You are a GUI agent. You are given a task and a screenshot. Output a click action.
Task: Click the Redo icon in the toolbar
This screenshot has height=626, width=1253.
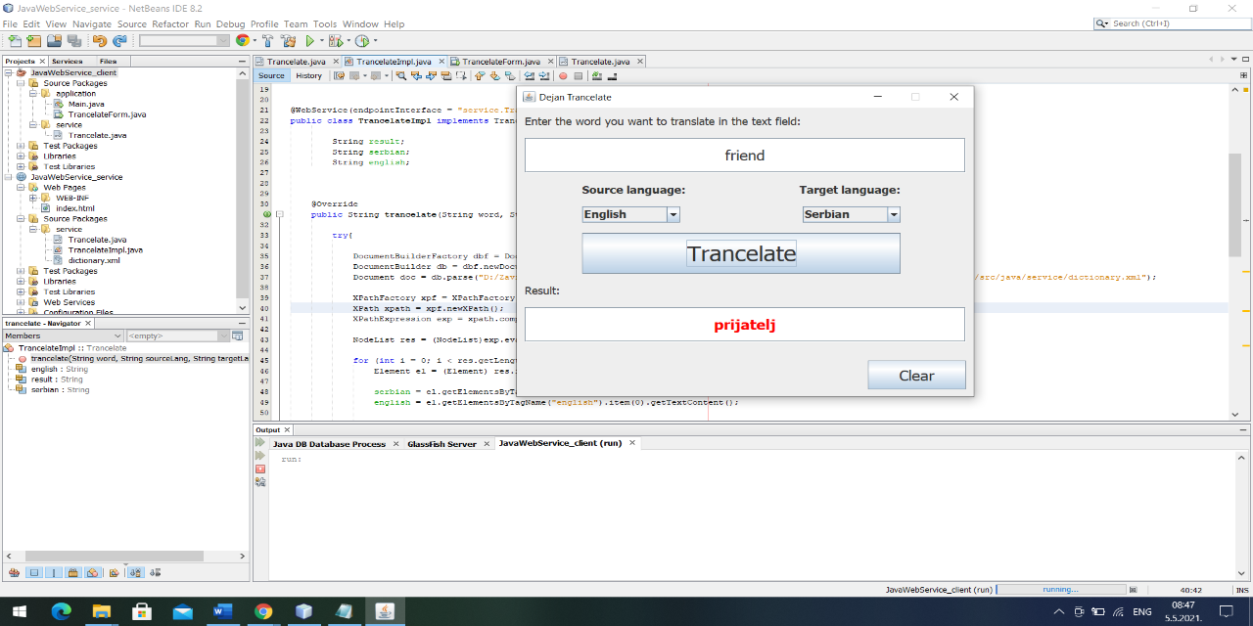click(x=119, y=41)
